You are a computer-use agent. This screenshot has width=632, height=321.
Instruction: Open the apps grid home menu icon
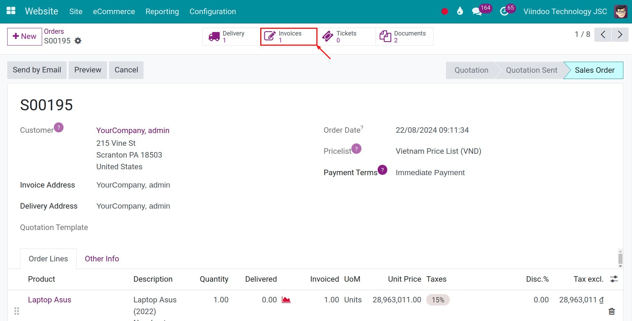tap(11, 11)
